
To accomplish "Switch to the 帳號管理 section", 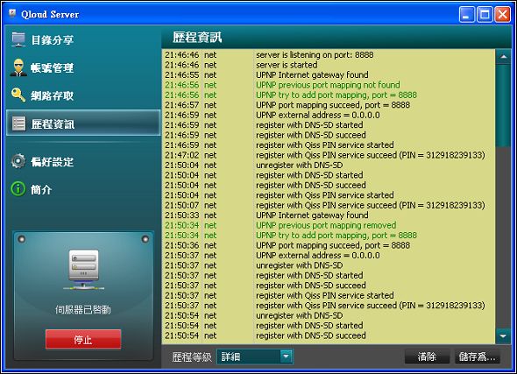I will (x=52, y=67).
